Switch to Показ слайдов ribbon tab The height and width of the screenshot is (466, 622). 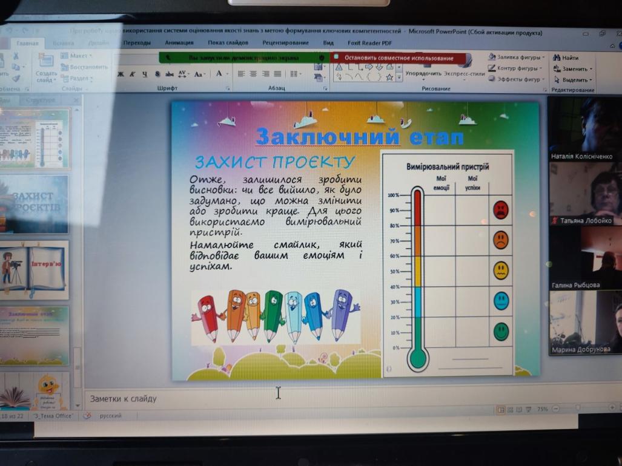(x=228, y=42)
